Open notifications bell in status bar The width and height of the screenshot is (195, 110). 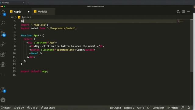[189, 108]
